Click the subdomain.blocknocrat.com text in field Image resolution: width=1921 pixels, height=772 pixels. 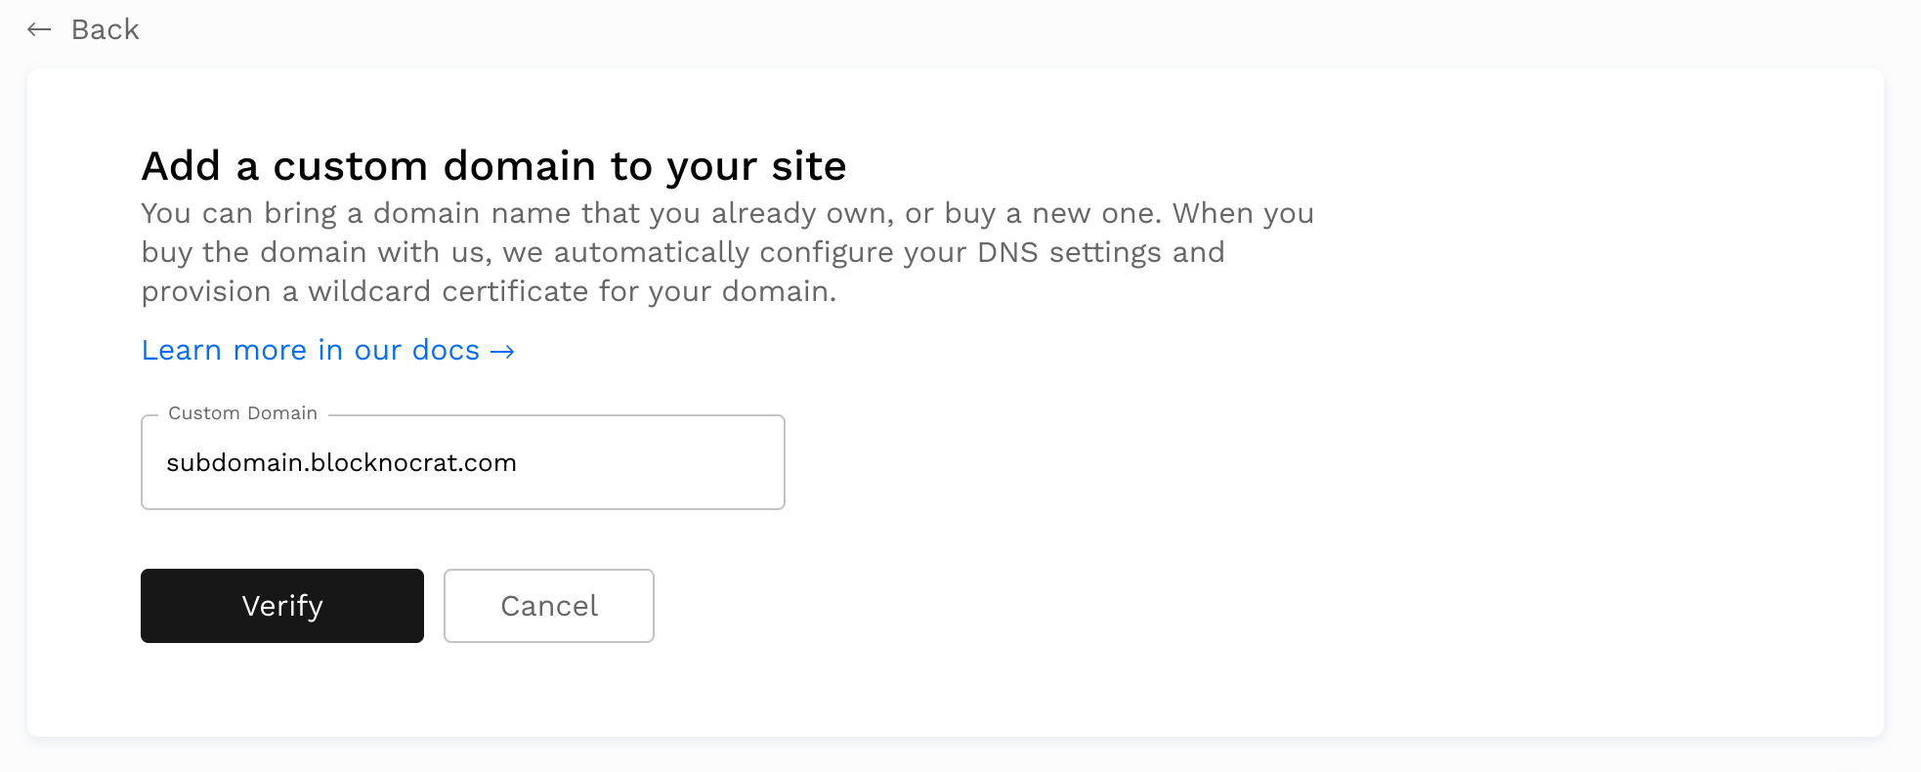341,462
